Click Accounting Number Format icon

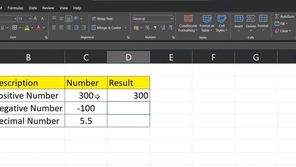coord(136,28)
